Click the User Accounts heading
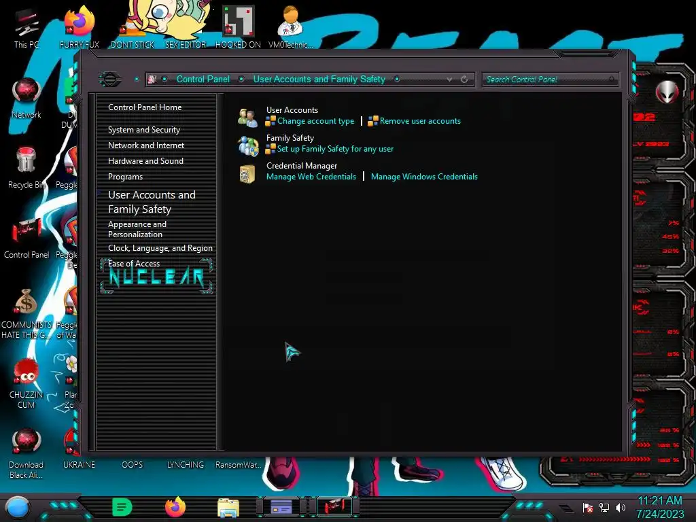696x522 pixels. tap(292, 109)
